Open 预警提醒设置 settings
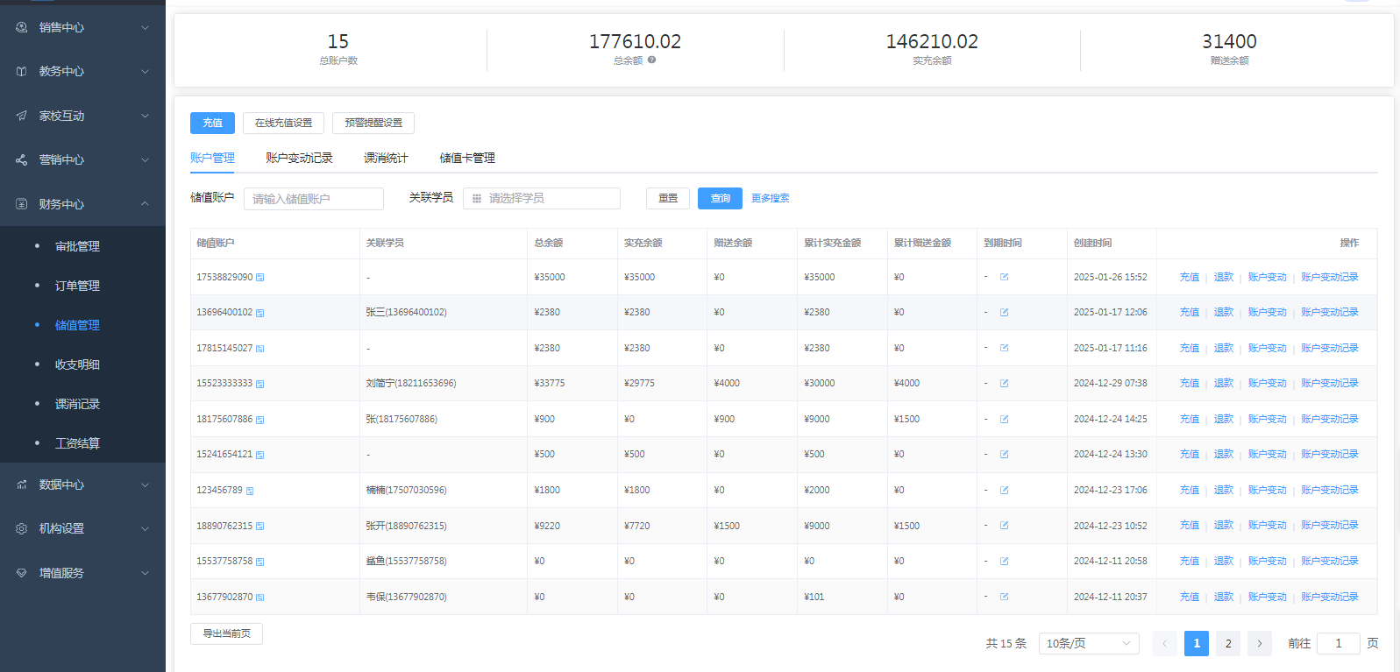The width and height of the screenshot is (1400, 672). [373, 123]
